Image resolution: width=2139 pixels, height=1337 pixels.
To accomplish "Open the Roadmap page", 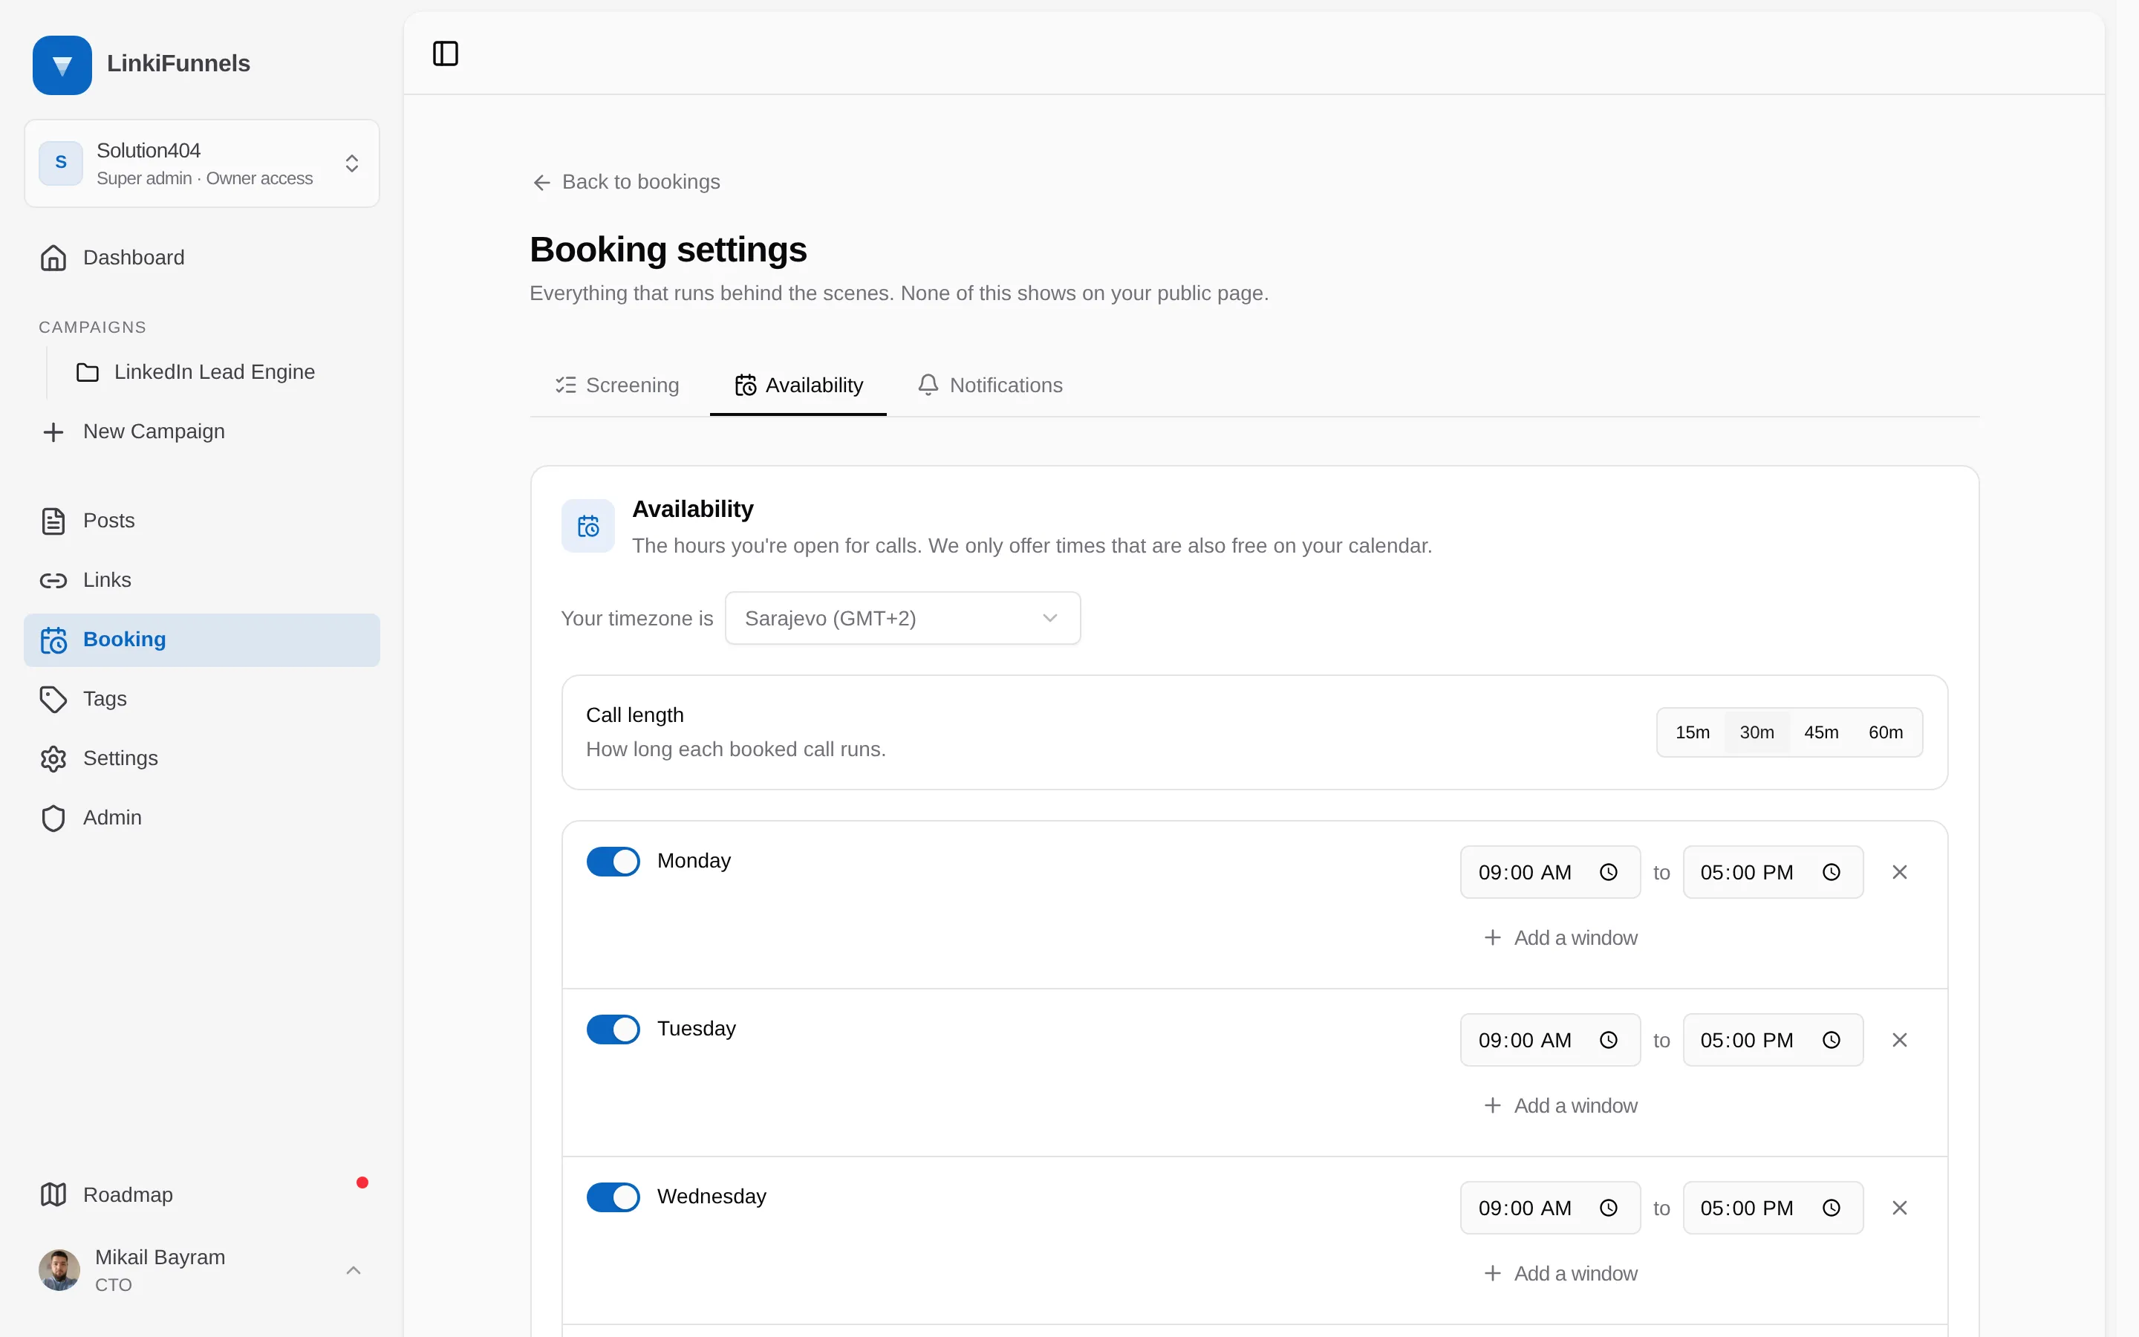I will pyautogui.click(x=201, y=1194).
